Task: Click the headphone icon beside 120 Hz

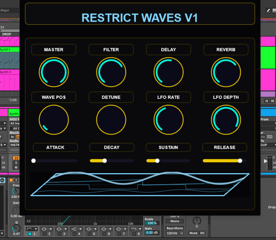Action: point(182,233)
